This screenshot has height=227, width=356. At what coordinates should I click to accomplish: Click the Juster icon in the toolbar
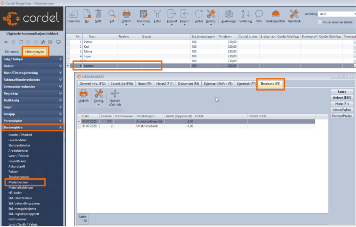coord(199,14)
